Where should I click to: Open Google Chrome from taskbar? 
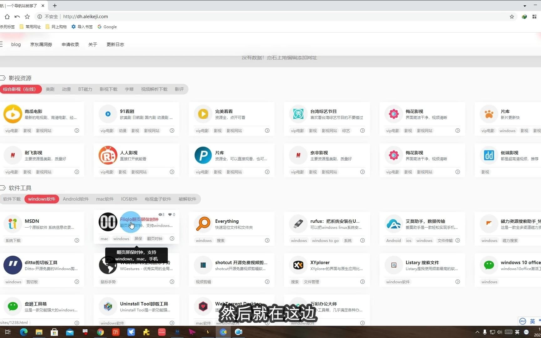pos(100,332)
